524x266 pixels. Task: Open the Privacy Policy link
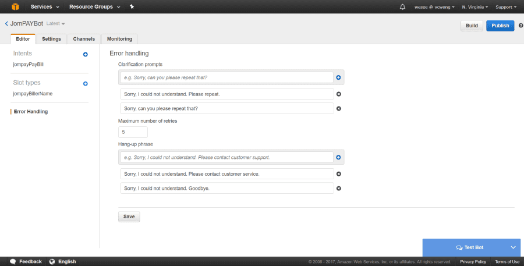pos(473,262)
